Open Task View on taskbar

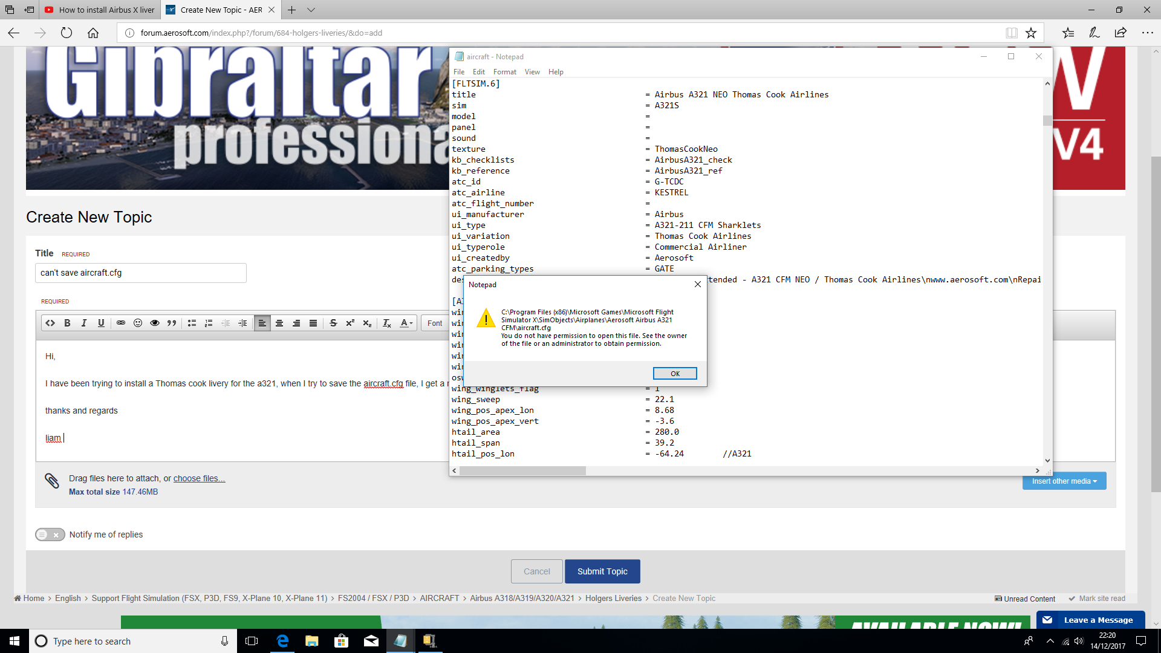[252, 641]
